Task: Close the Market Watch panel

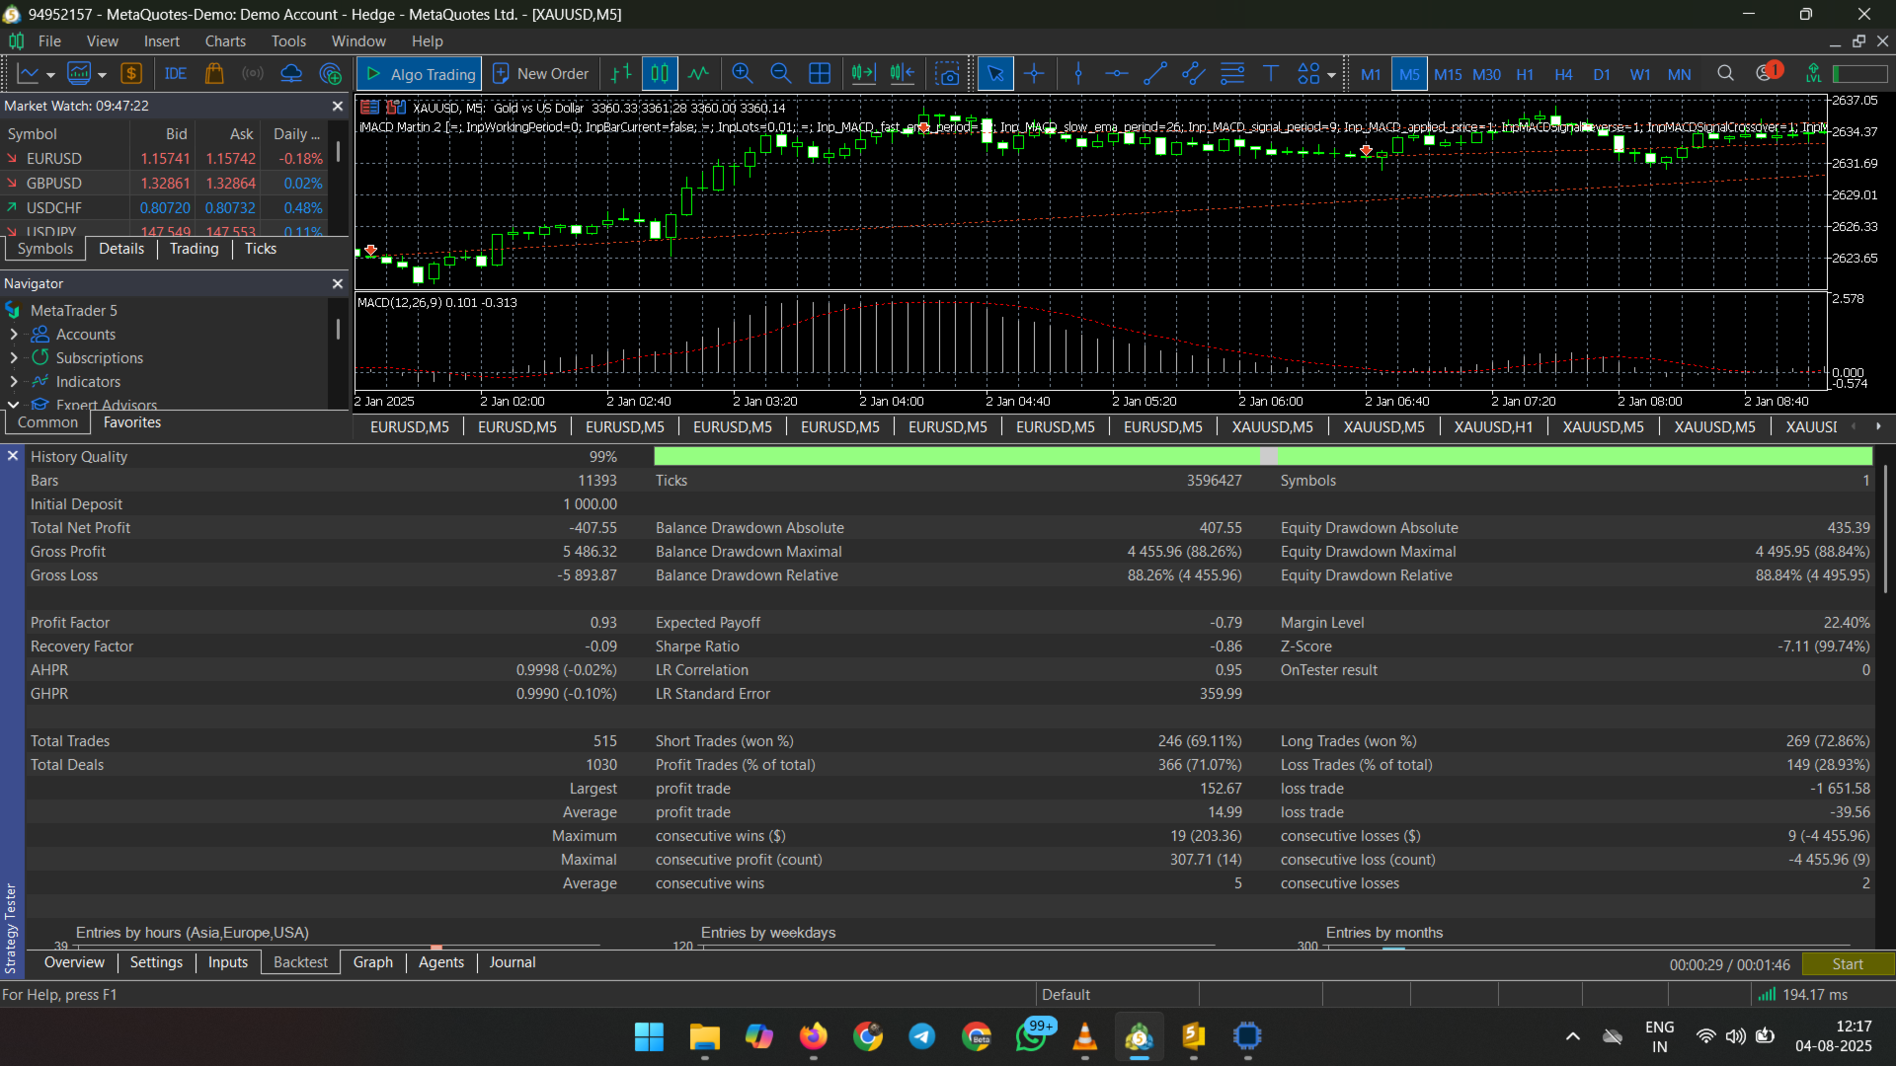Action: pos(338,106)
